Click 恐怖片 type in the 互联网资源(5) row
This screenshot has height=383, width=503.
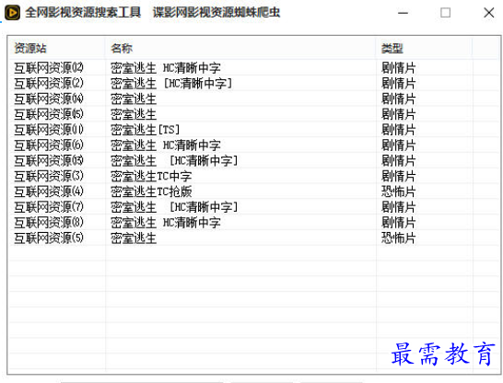[x=398, y=238]
